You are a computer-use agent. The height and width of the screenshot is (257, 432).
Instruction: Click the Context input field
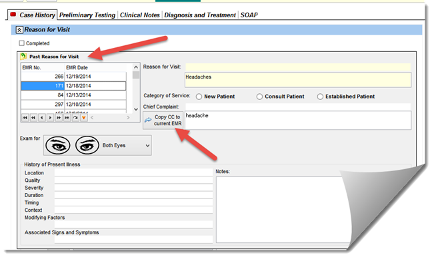[x=133, y=210]
